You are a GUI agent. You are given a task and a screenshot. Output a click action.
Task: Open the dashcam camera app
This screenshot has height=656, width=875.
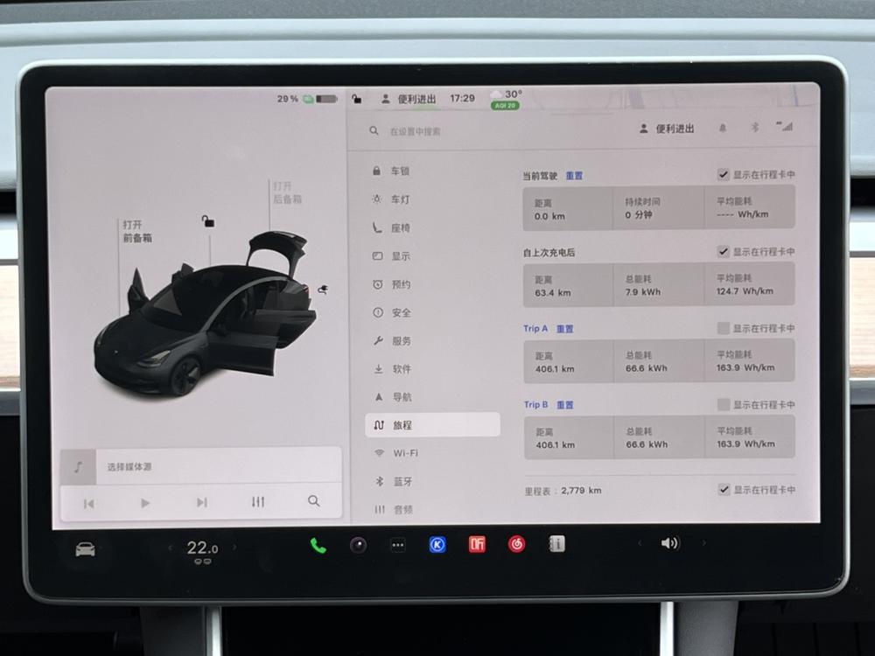pyautogui.click(x=358, y=545)
